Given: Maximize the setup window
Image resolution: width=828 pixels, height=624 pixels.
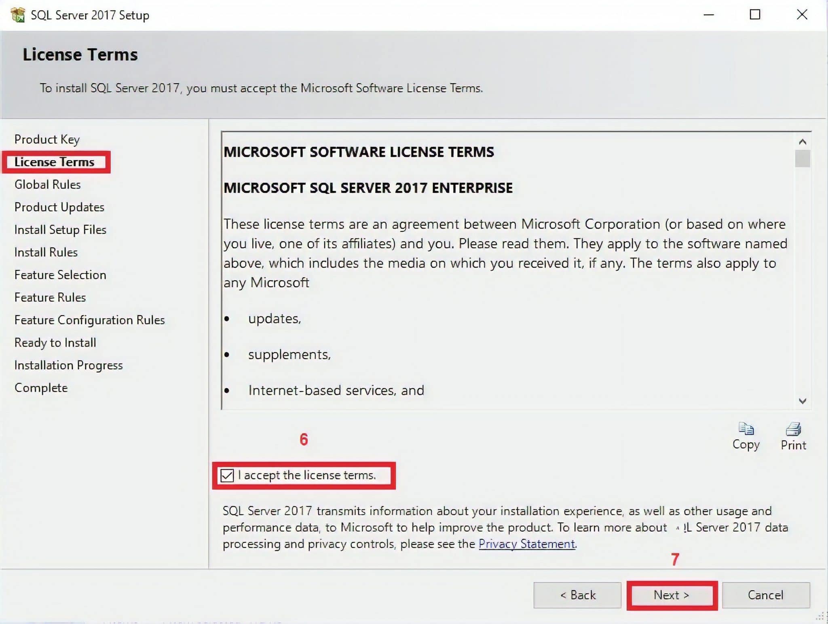Looking at the screenshot, I should (x=755, y=15).
